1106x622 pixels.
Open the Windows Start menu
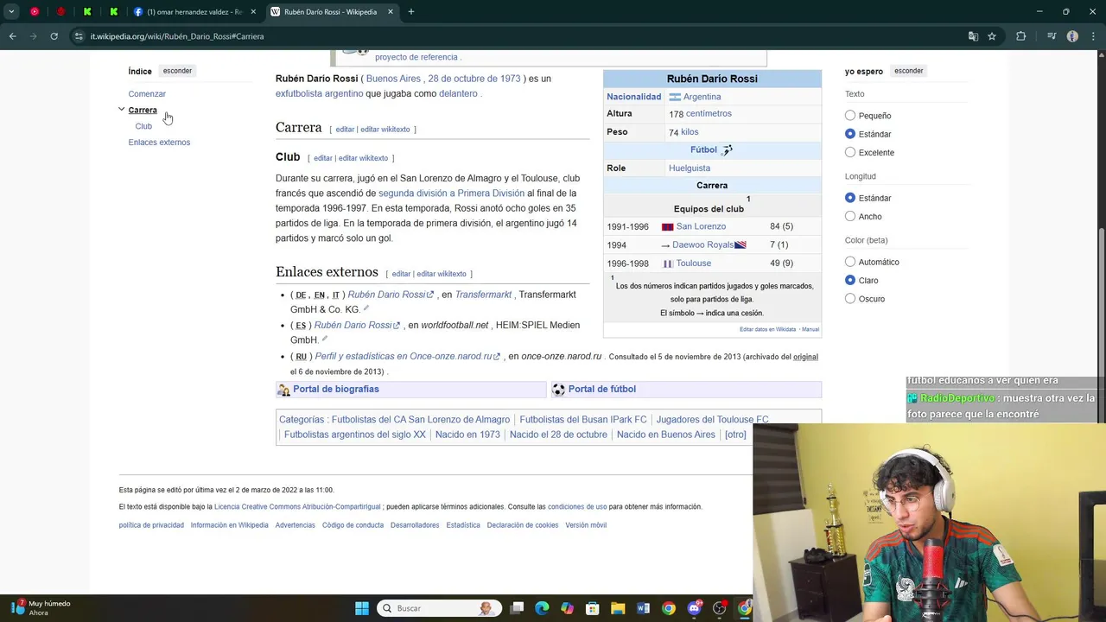click(362, 608)
